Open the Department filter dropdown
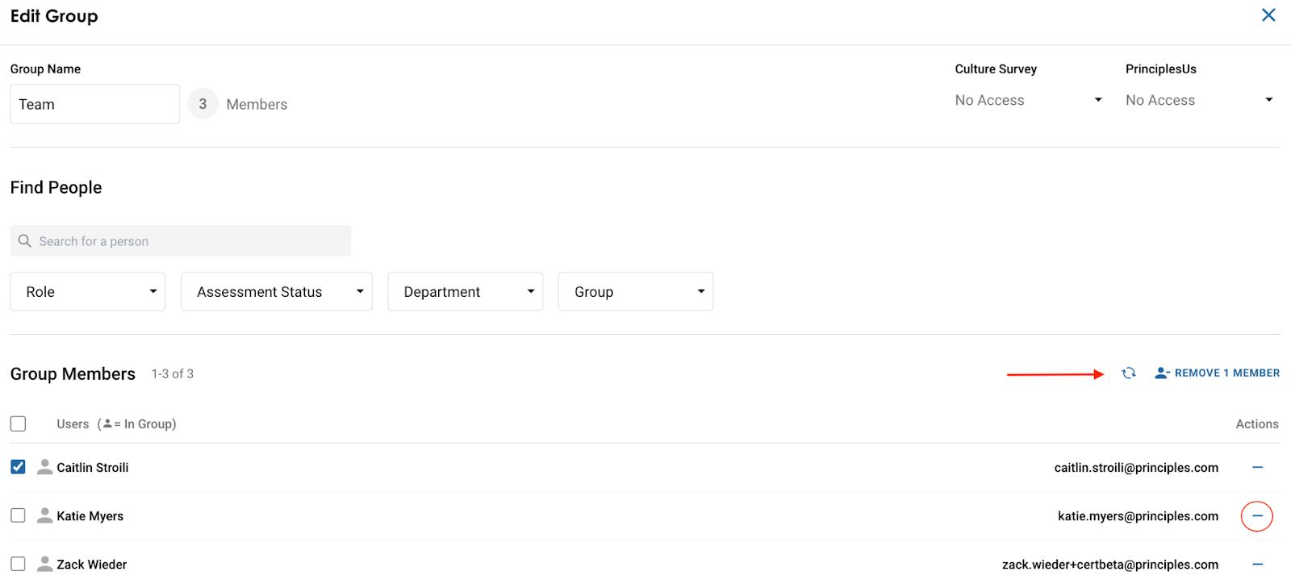Image resolution: width=1291 pixels, height=588 pixels. (x=465, y=292)
